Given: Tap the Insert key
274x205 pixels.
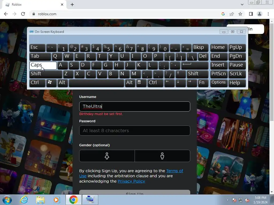Looking at the screenshot, I should (219, 66).
